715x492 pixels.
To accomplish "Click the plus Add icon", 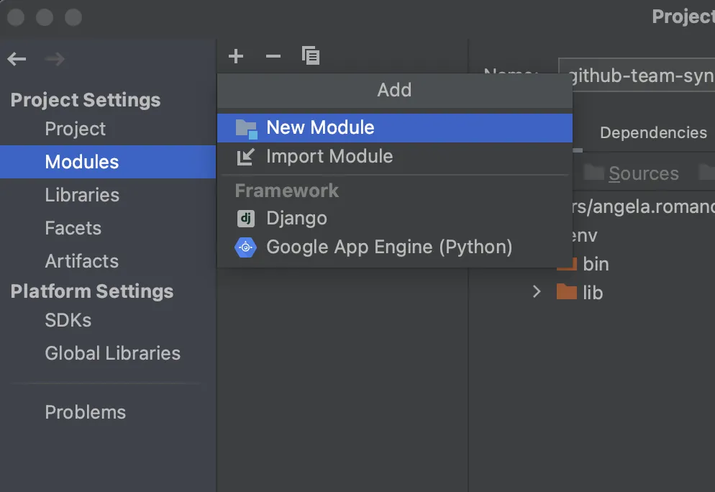I will [x=236, y=56].
